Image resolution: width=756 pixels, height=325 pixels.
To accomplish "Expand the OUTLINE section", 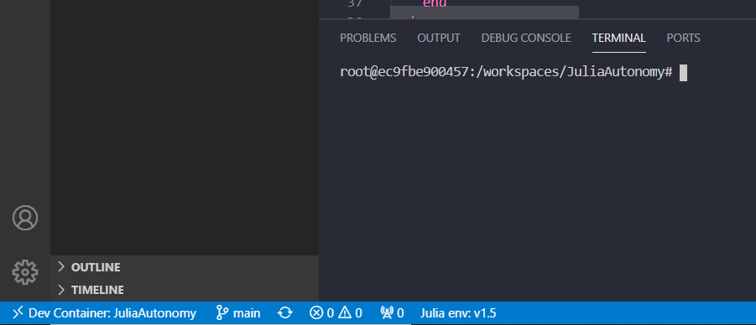I will (x=185, y=266).
